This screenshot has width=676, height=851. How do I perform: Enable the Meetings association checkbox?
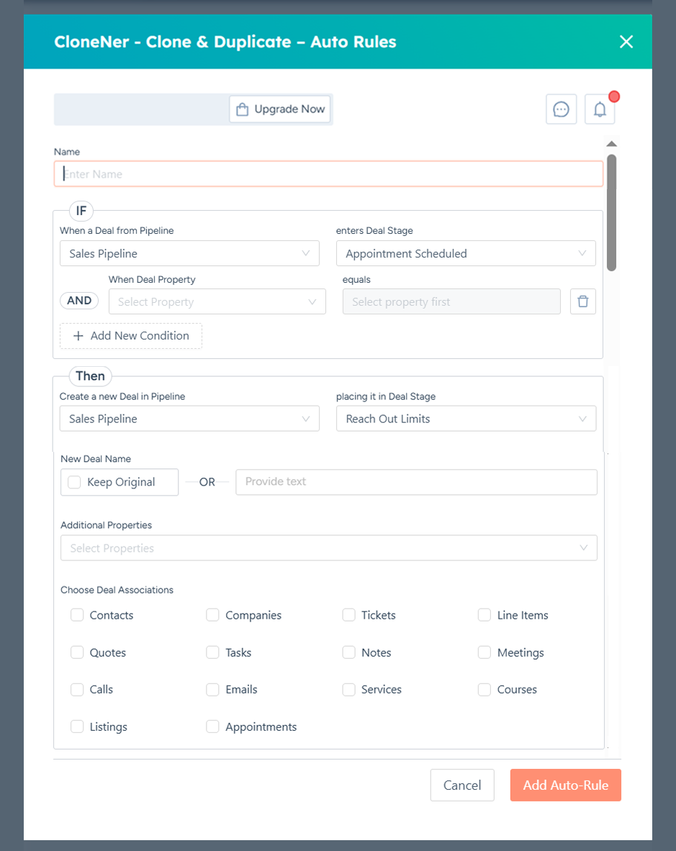click(x=485, y=652)
